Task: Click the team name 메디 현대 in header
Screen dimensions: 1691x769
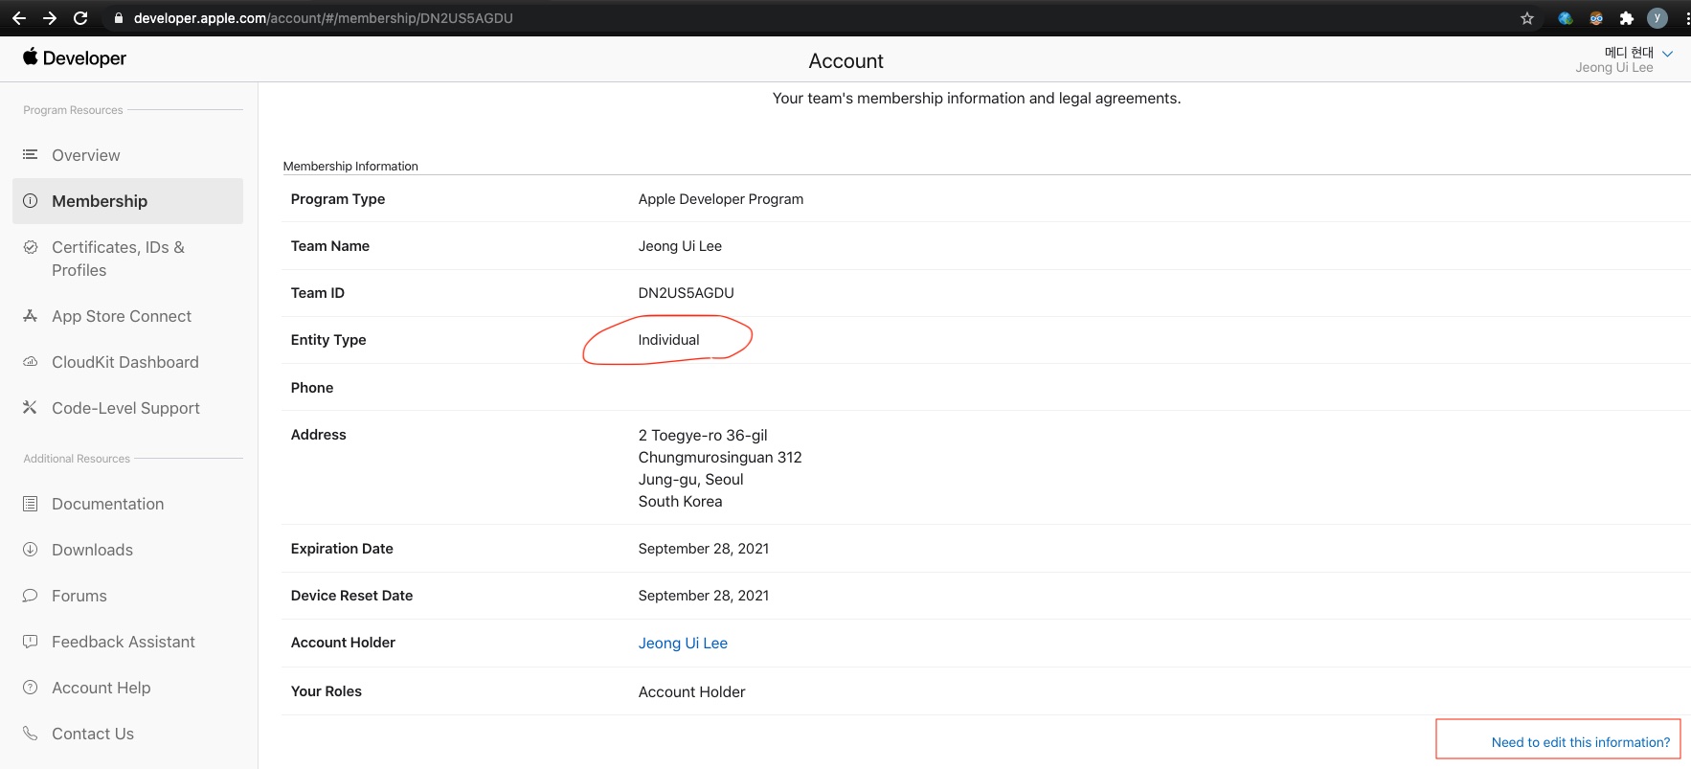Action: [1629, 53]
